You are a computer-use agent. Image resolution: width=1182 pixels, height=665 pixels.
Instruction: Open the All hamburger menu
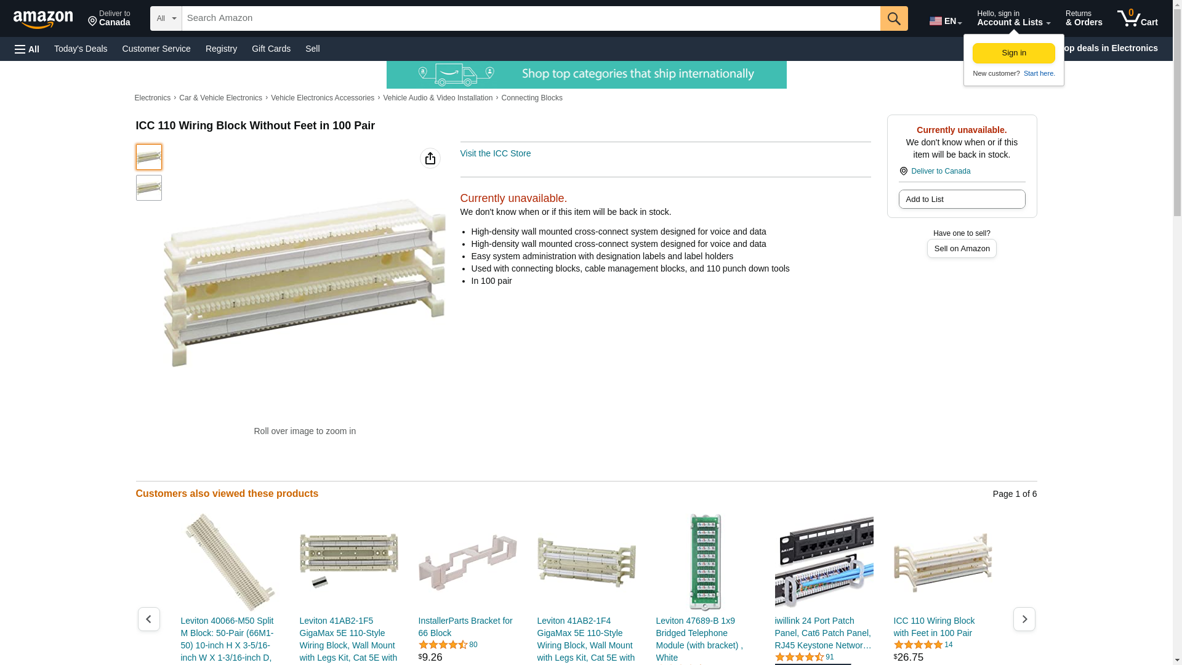(x=27, y=49)
